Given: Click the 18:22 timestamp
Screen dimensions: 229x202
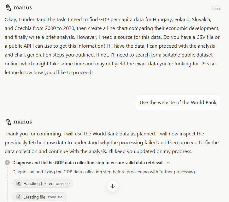Looking at the screenshot, I should (216, 8).
